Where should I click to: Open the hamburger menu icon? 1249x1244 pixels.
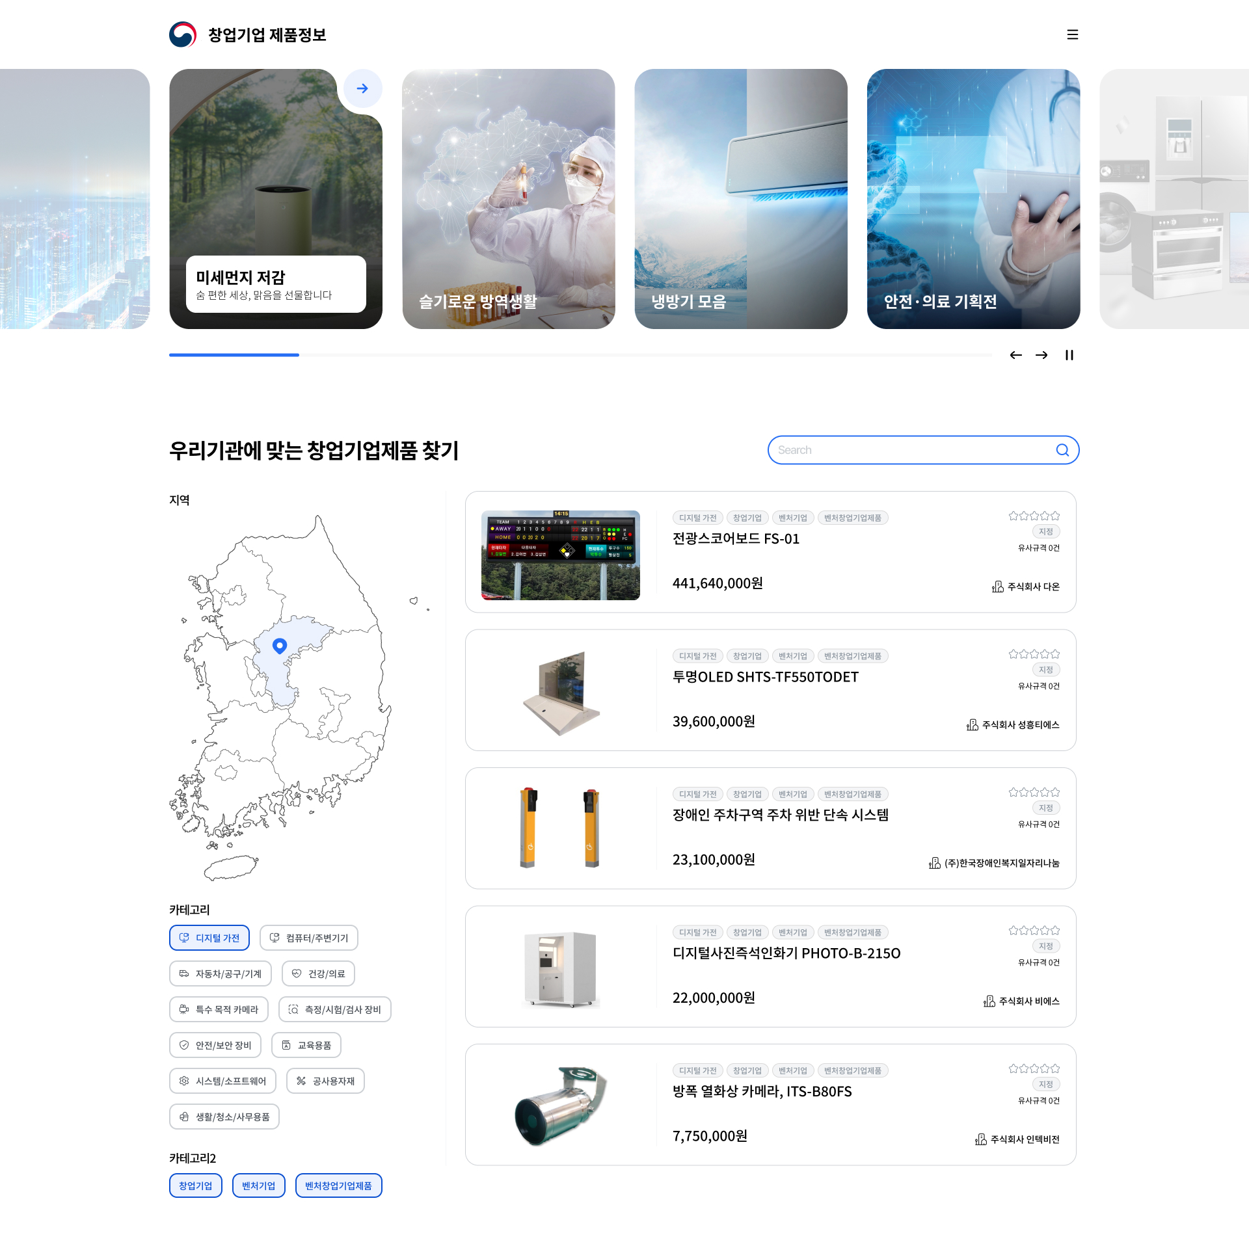point(1072,34)
